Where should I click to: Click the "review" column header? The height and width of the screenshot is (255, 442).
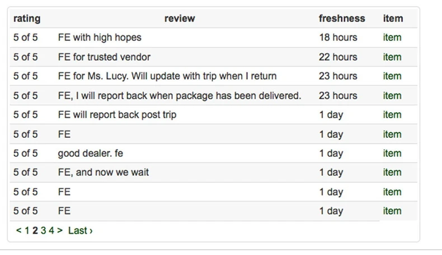pyautogui.click(x=180, y=18)
